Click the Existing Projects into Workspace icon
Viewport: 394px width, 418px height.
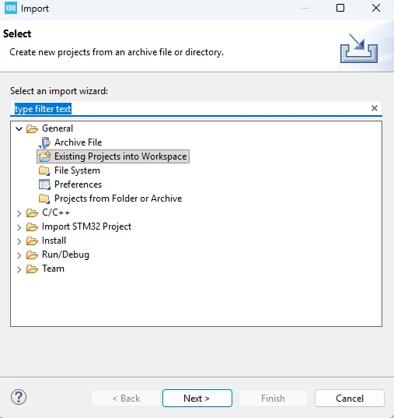[44, 156]
